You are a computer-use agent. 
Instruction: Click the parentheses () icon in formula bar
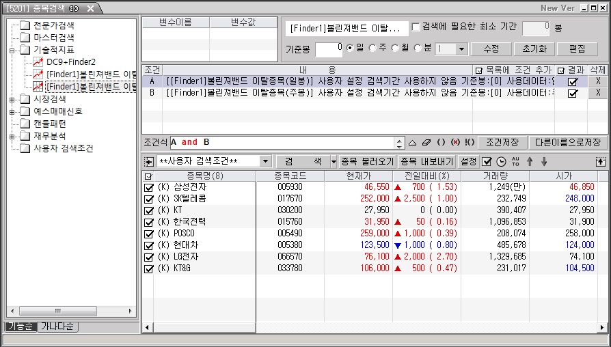441,143
